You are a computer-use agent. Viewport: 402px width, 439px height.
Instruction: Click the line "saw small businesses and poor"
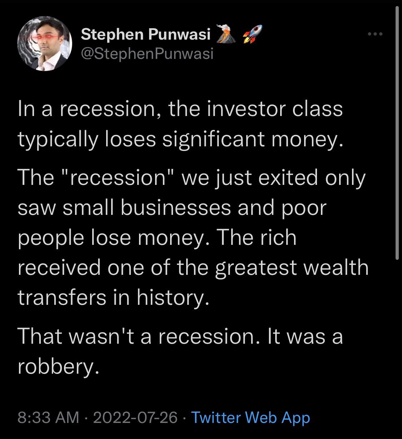point(172,208)
